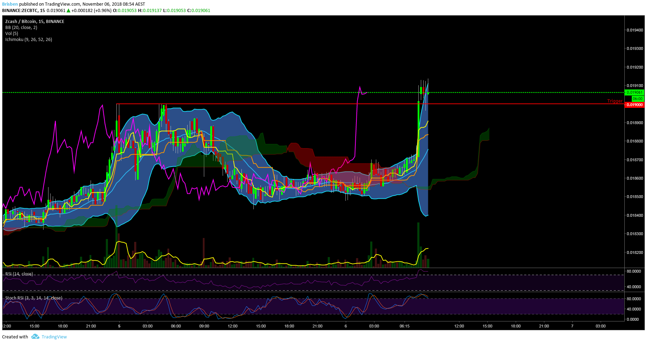Click day 6 on the time axis
Image resolution: width=647 pixels, height=343 pixels.
click(x=346, y=326)
